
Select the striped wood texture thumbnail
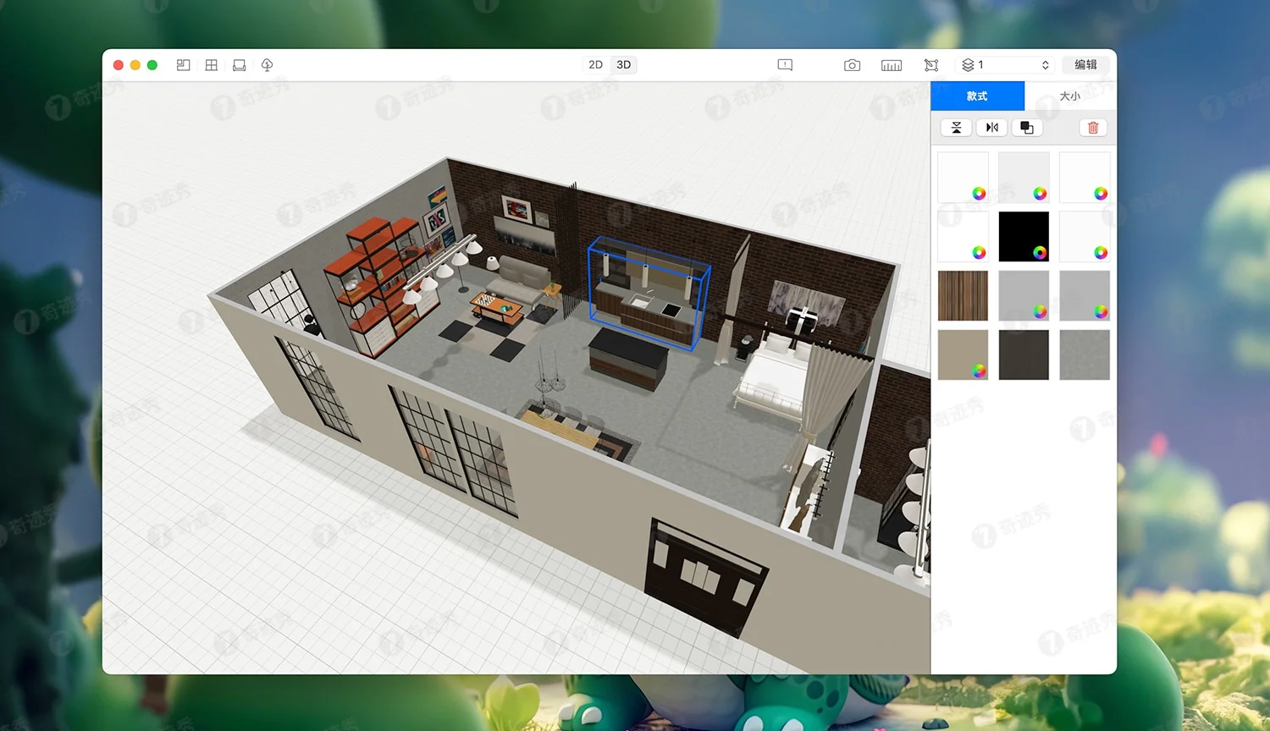click(963, 295)
